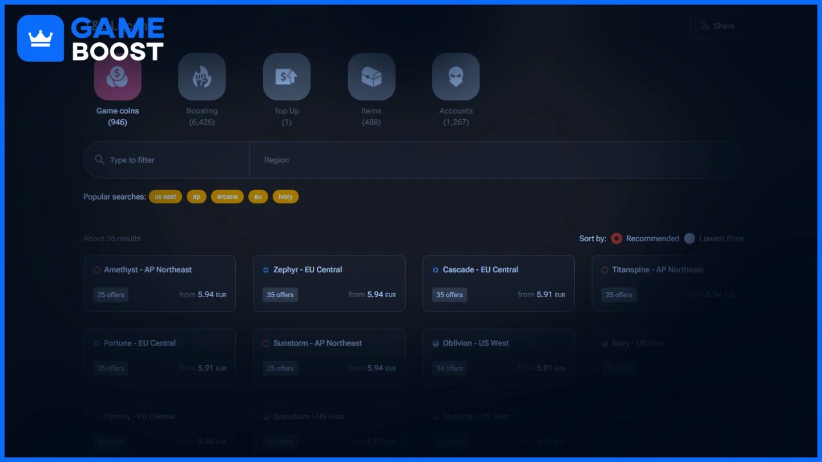This screenshot has height=462, width=822.
Task: Click the region flag icon on Cascade card
Action: tap(436, 270)
